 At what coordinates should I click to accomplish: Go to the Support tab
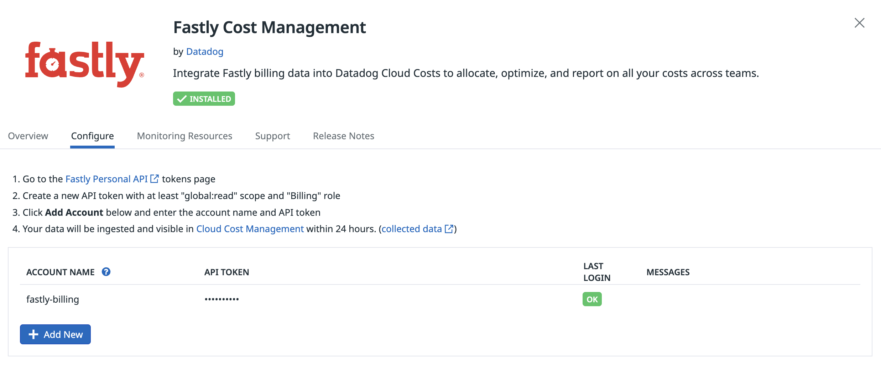click(273, 136)
